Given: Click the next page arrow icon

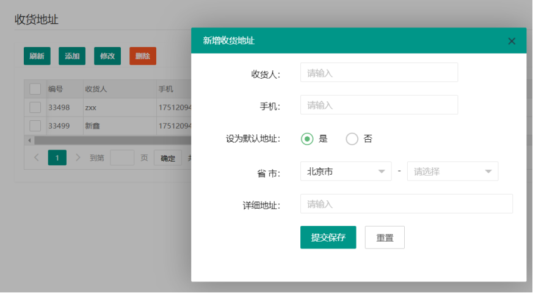Looking at the screenshot, I should (78, 157).
